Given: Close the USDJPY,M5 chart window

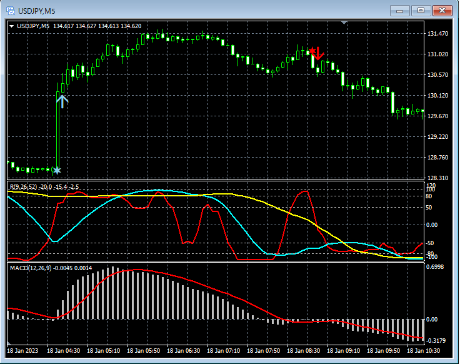Looking at the screenshot, I should (x=442, y=10).
